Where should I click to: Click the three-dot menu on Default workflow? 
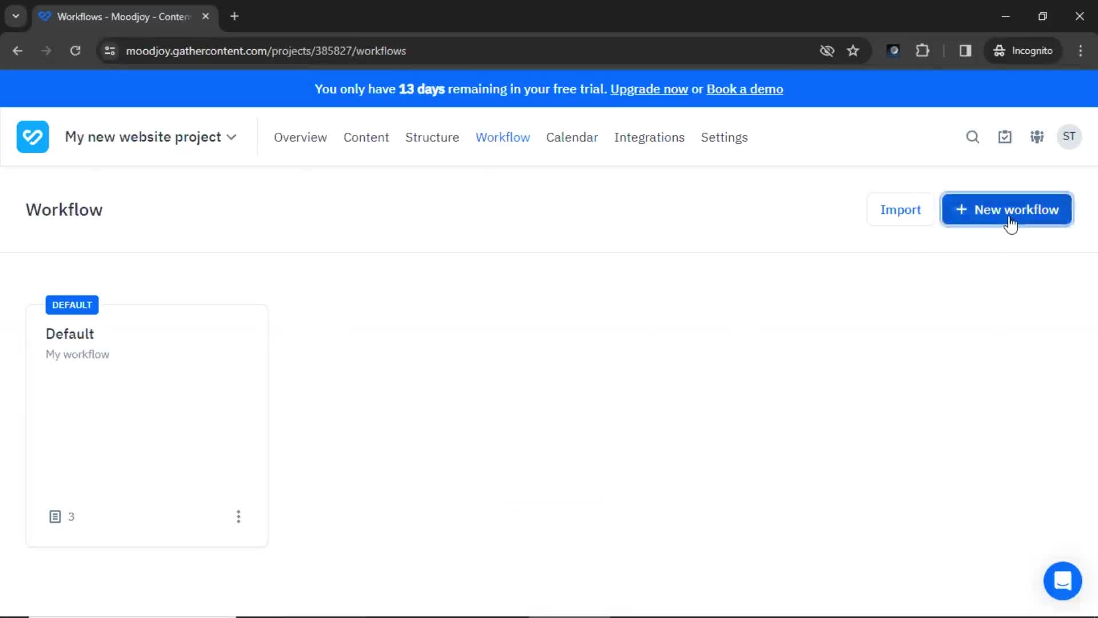click(238, 516)
